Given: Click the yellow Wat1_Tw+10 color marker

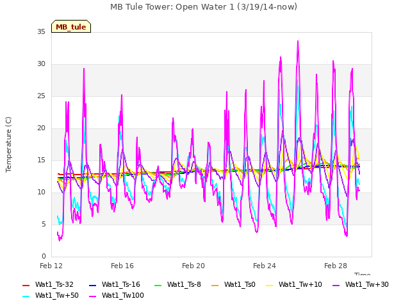Looking at the screenshot, I should point(269,285).
